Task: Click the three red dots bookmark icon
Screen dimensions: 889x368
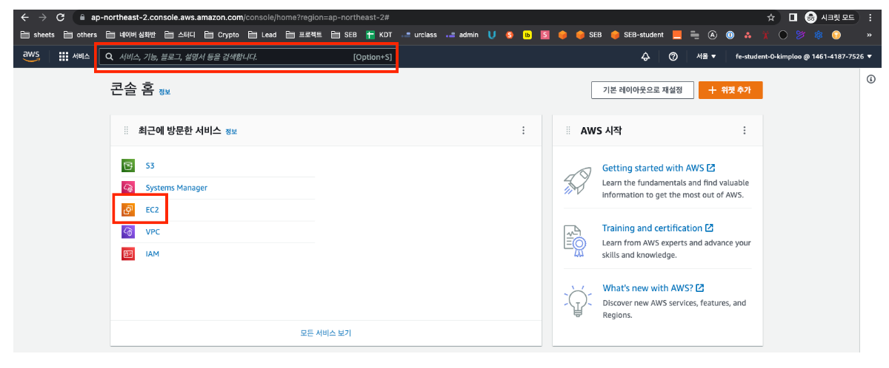Action: (x=748, y=35)
